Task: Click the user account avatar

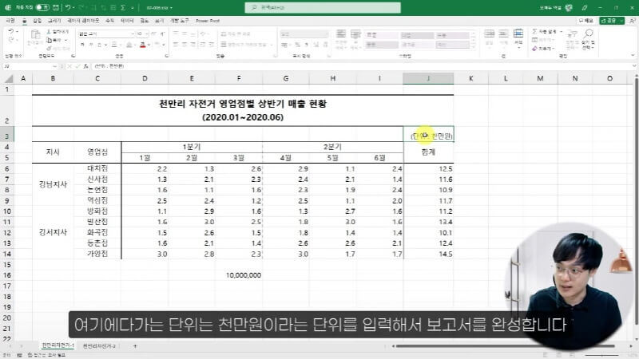Action: point(569,8)
